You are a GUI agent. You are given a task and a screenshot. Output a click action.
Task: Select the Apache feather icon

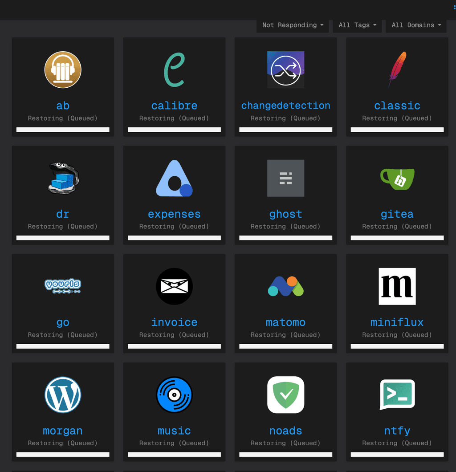click(397, 69)
